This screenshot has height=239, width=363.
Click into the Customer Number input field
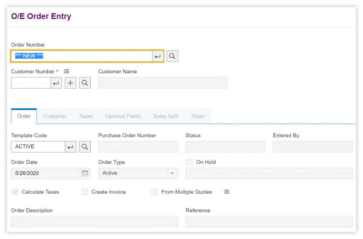tap(31, 83)
